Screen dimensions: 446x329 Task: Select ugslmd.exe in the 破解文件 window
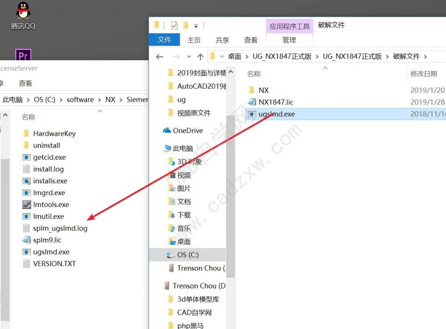[x=346, y=114]
